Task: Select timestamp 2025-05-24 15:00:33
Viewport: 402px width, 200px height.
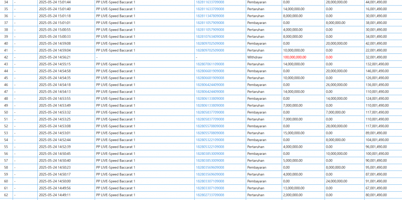Action: coord(55,37)
